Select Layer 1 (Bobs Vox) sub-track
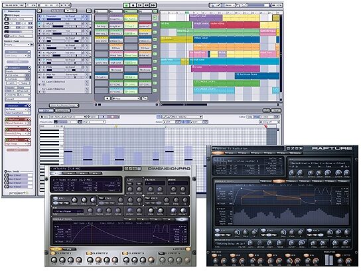Screen dimensions: 361x271 (64, 83)
